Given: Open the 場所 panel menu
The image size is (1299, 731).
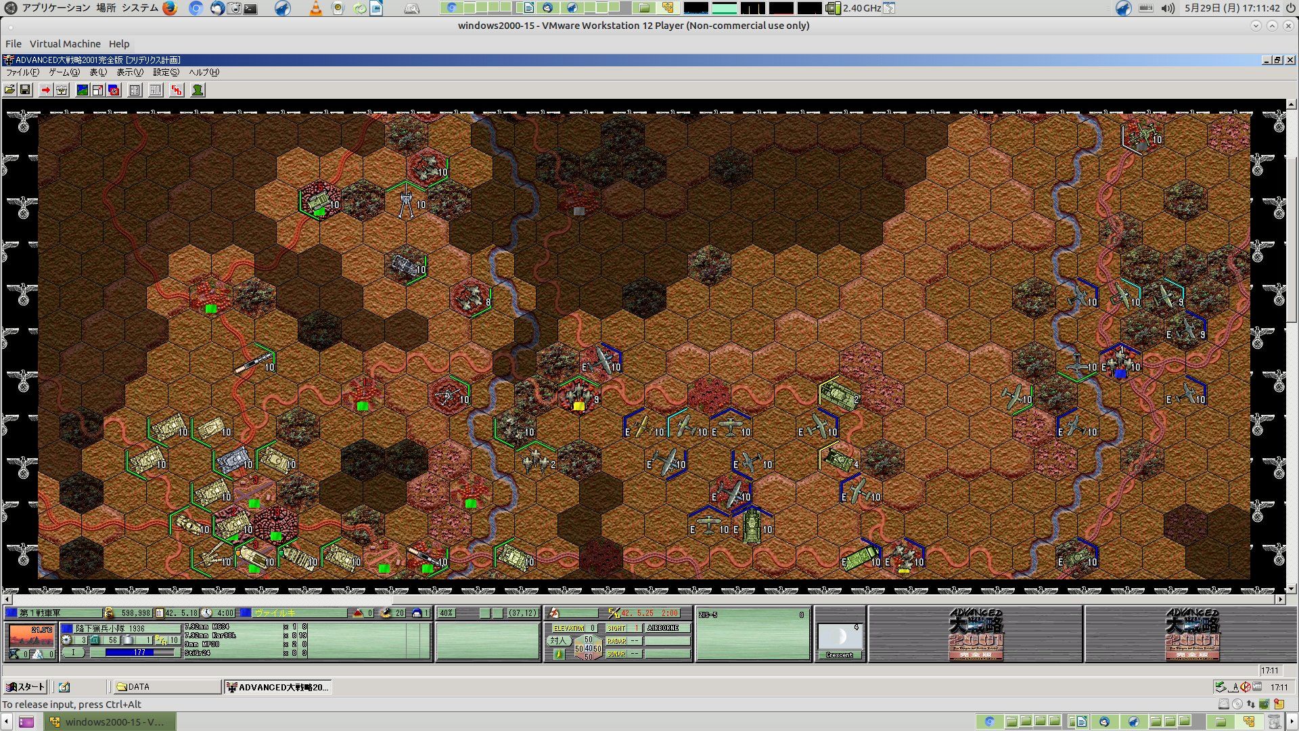Looking at the screenshot, I should click(x=106, y=8).
